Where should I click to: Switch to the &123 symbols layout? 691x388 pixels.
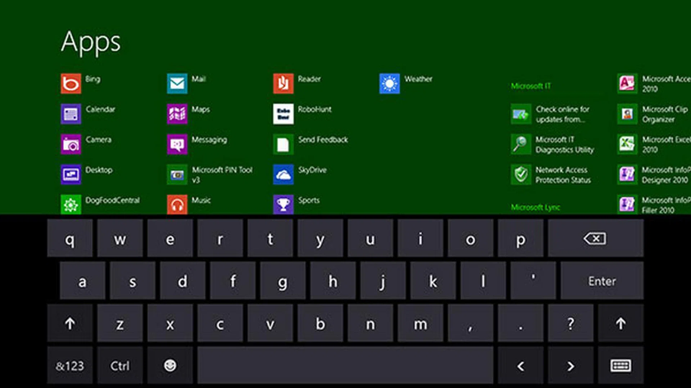[x=70, y=366]
